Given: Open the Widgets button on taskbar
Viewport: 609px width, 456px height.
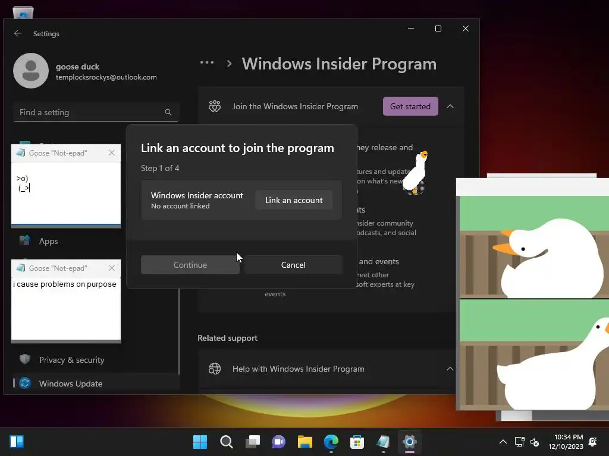Looking at the screenshot, I should [x=17, y=442].
